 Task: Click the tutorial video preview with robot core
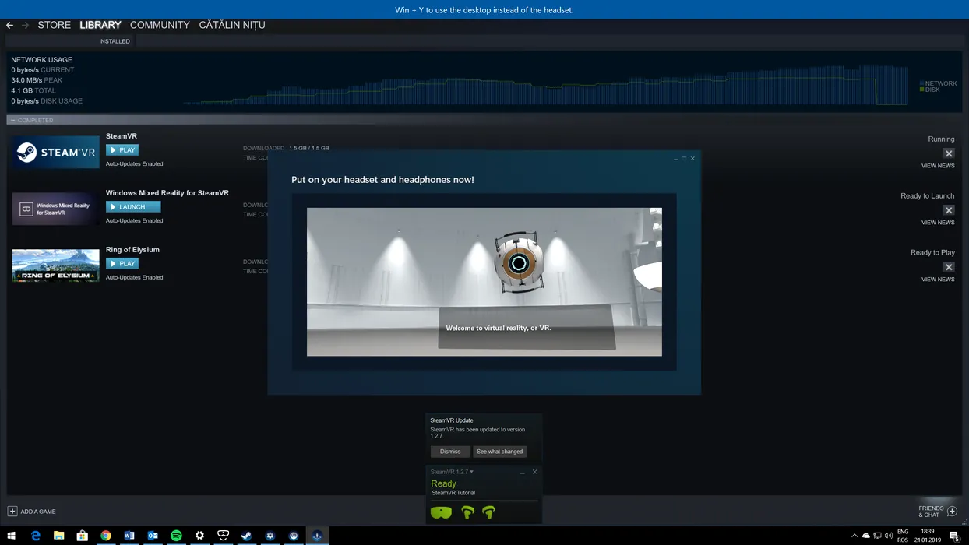click(x=484, y=282)
